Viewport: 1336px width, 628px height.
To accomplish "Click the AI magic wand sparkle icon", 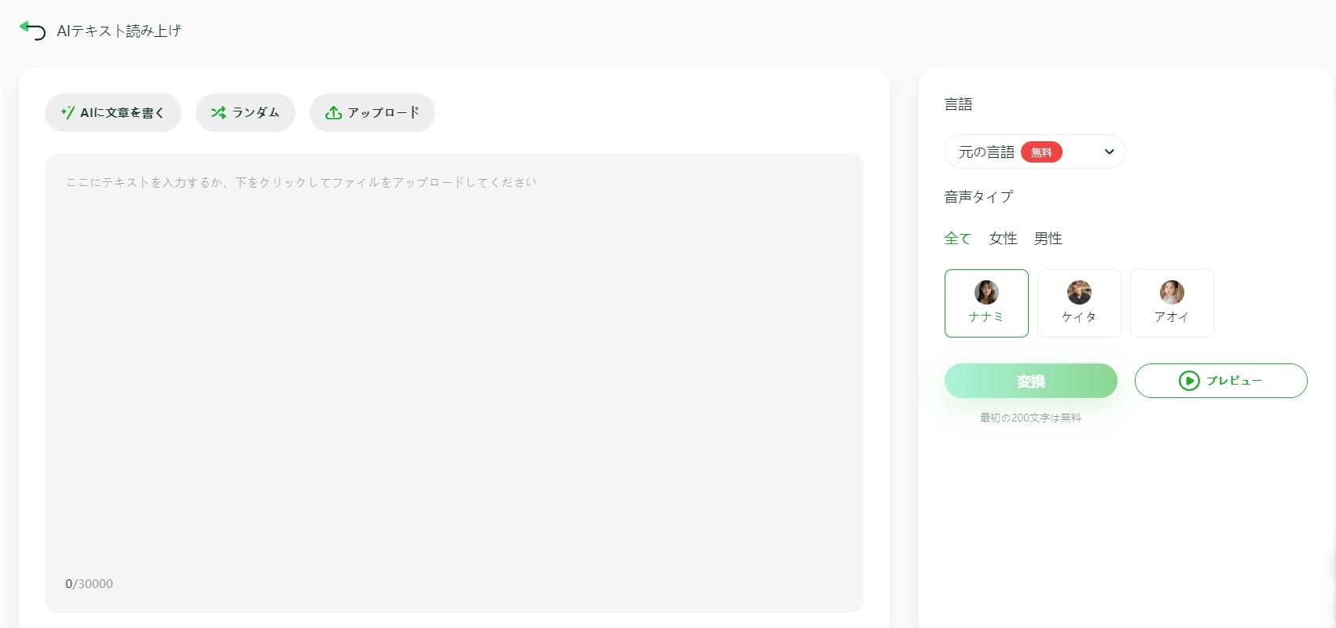I will click(x=68, y=112).
